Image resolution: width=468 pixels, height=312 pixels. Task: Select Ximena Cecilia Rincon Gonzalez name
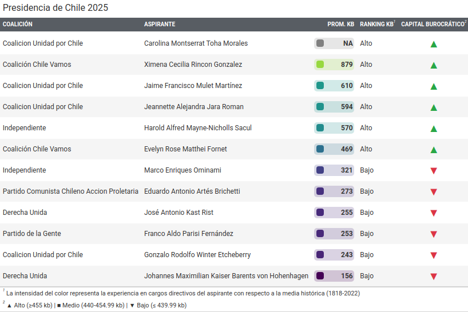point(193,65)
